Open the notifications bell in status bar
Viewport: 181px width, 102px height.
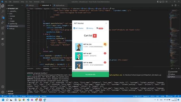click(x=178, y=96)
